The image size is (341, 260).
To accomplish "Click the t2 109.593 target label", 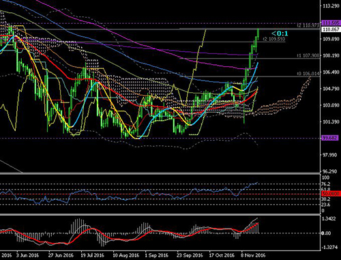I will coord(274,39).
